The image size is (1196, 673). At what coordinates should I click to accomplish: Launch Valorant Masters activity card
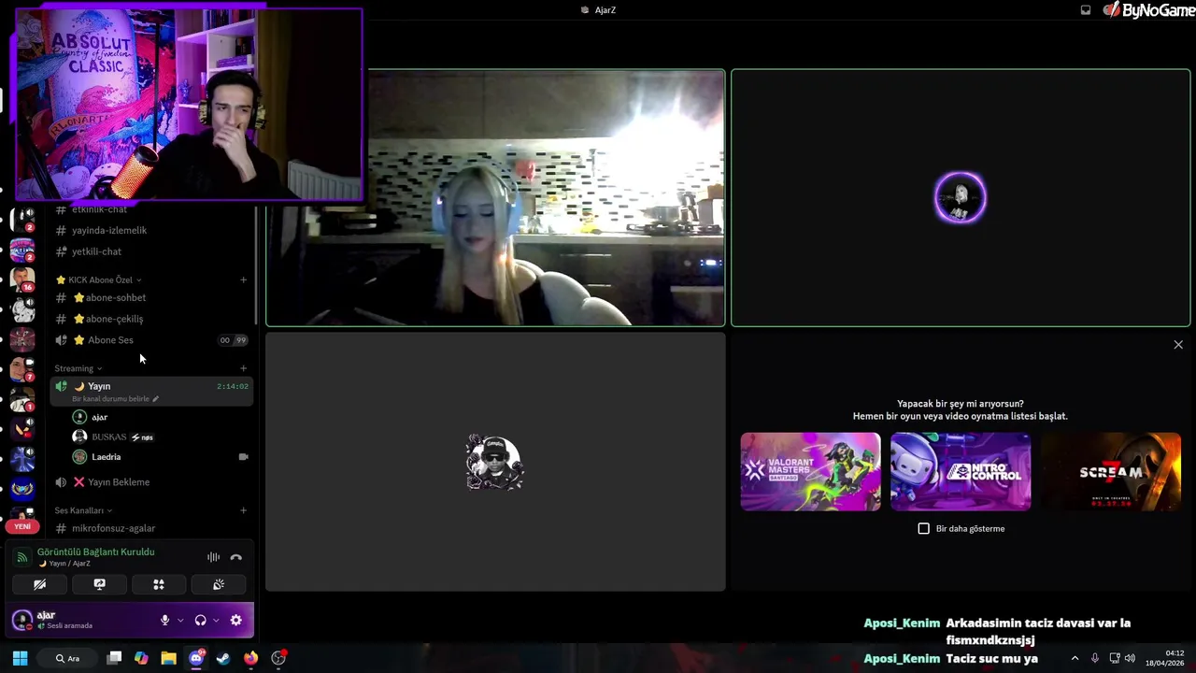tap(810, 471)
